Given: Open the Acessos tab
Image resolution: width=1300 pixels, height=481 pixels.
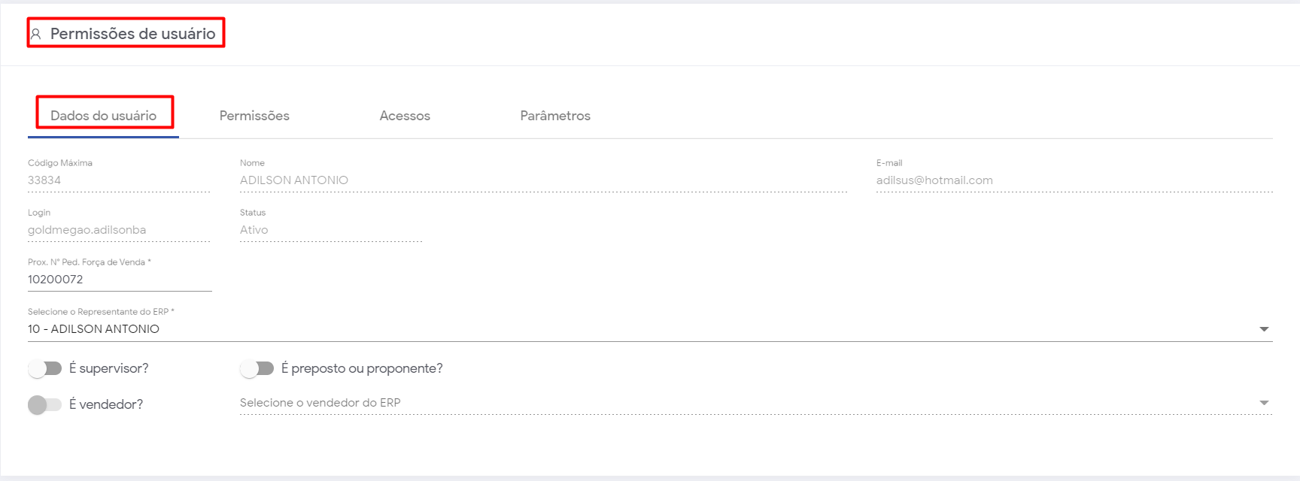Looking at the screenshot, I should tap(405, 116).
